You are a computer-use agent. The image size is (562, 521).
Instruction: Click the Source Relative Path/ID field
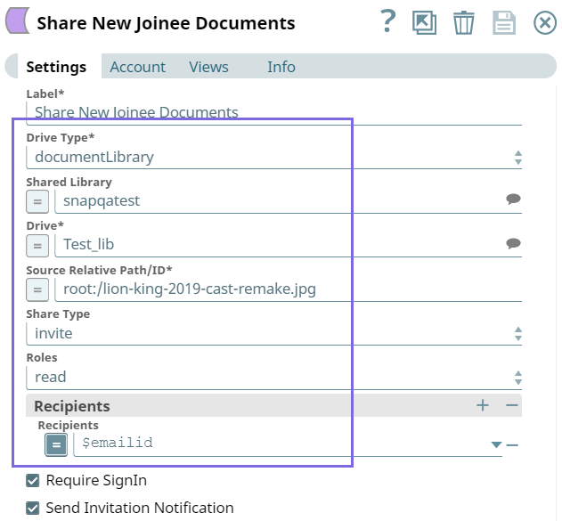[289, 289]
